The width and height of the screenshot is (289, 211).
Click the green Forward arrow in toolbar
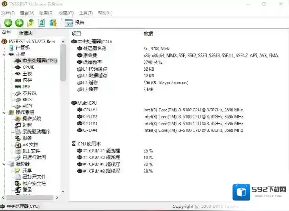pyautogui.click(x=19, y=23)
